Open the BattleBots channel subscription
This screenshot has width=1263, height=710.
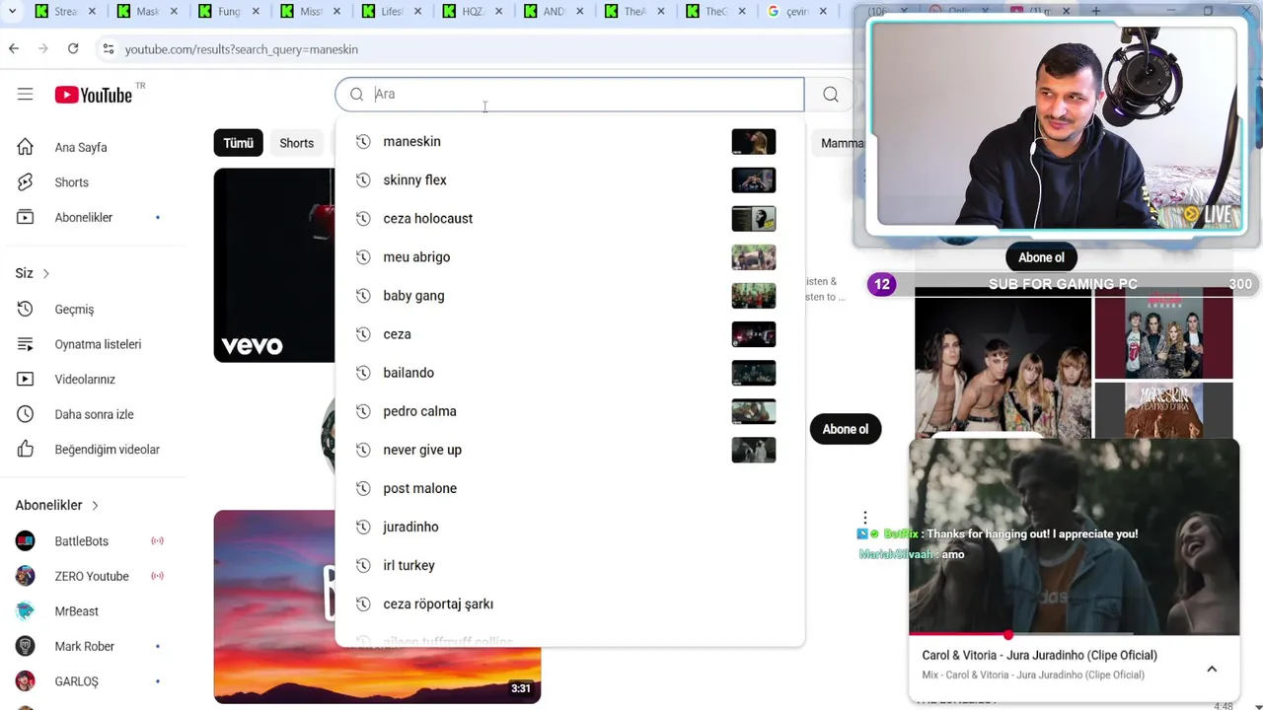[82, 541]
